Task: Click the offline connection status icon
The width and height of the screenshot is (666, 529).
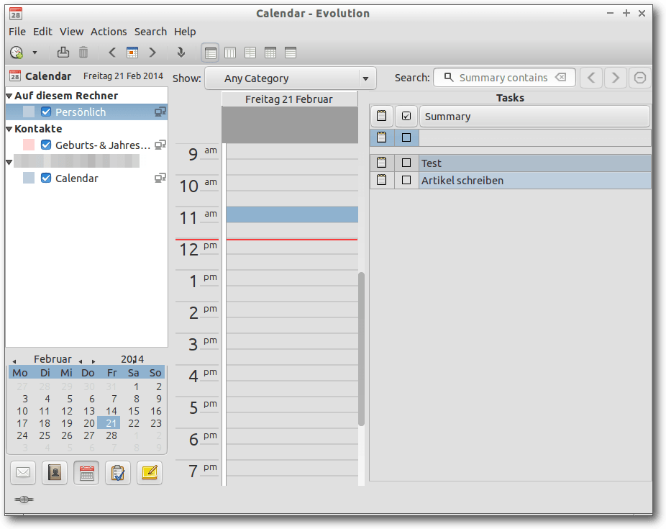Action: [x=24, y=499]
